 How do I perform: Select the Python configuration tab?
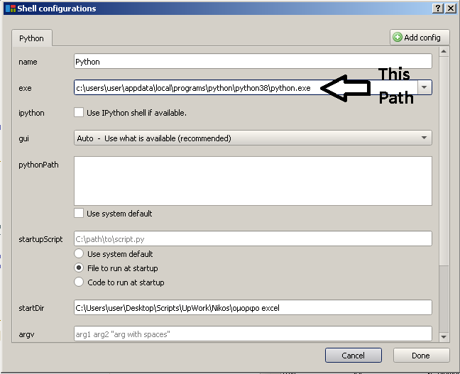32,38
